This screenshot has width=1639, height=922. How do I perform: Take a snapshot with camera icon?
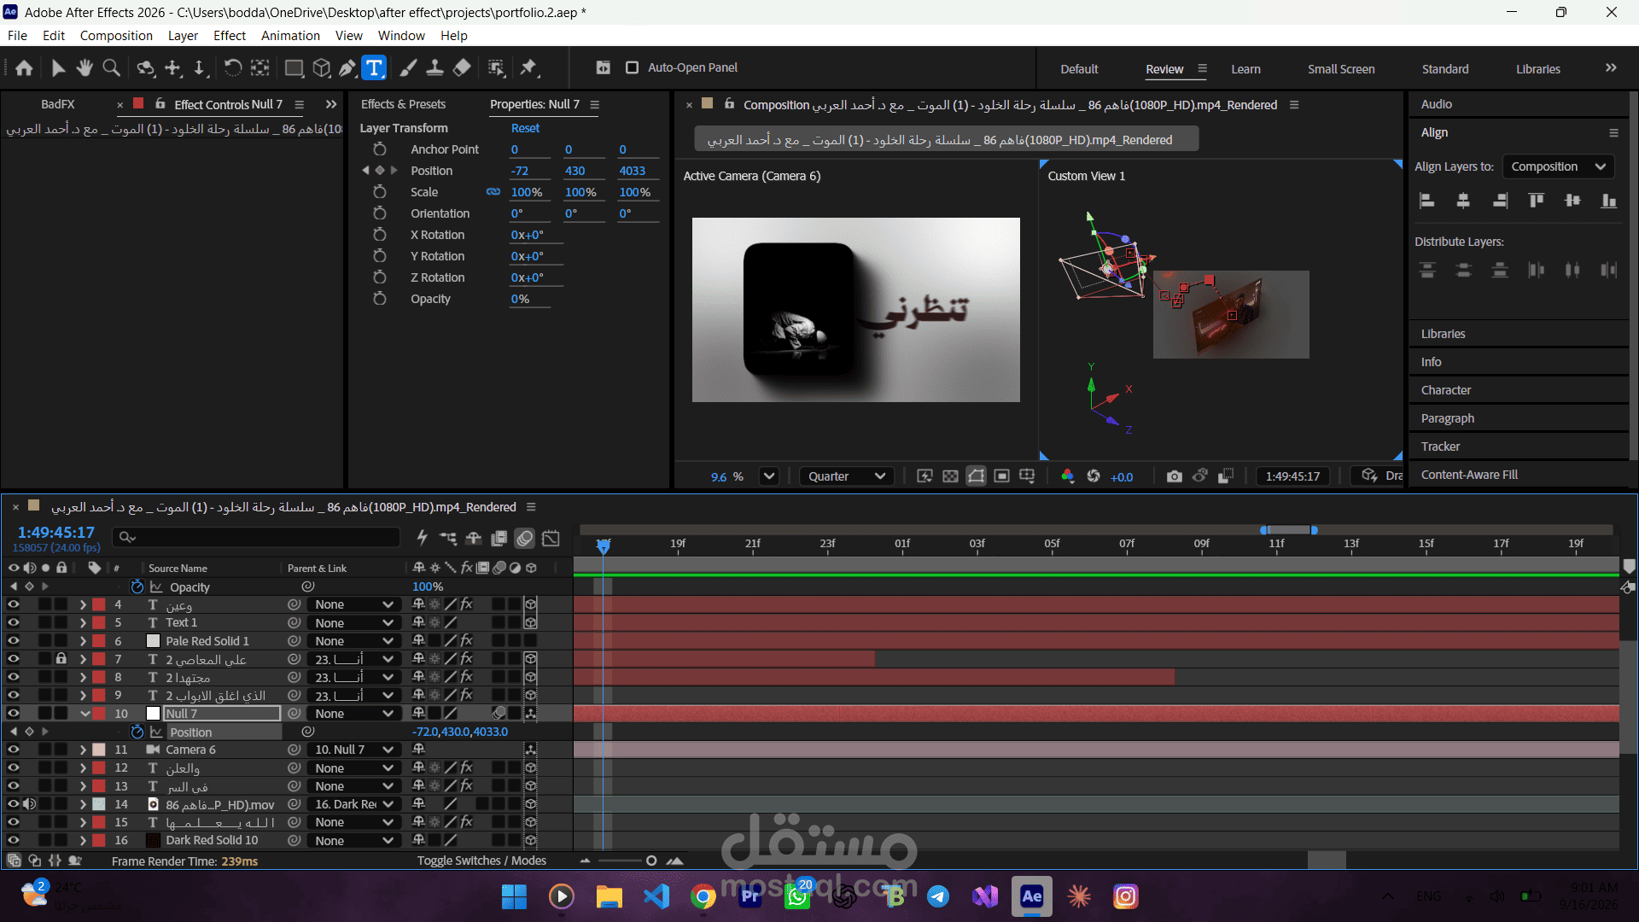pos(1175,476)
